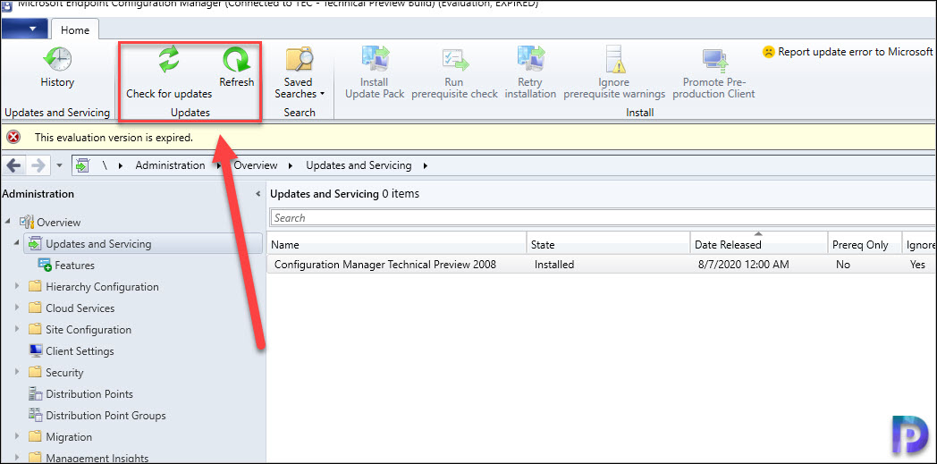Expand Cloud Services folder

[17, 308]
